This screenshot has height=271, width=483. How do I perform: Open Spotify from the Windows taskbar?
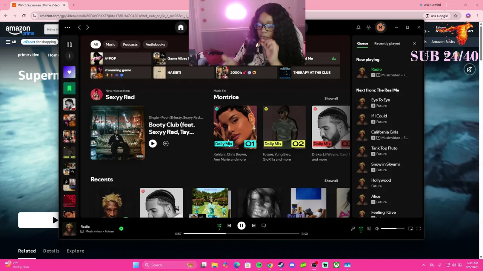tap(259, 265)
